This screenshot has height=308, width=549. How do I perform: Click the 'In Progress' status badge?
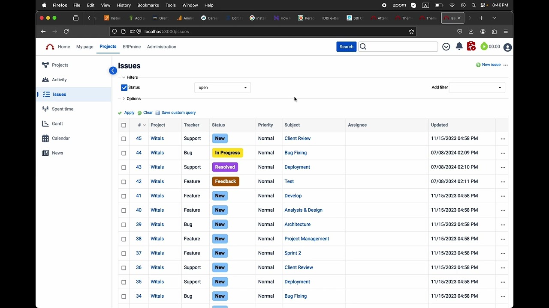pyautogui.click(x=227, y=153)
